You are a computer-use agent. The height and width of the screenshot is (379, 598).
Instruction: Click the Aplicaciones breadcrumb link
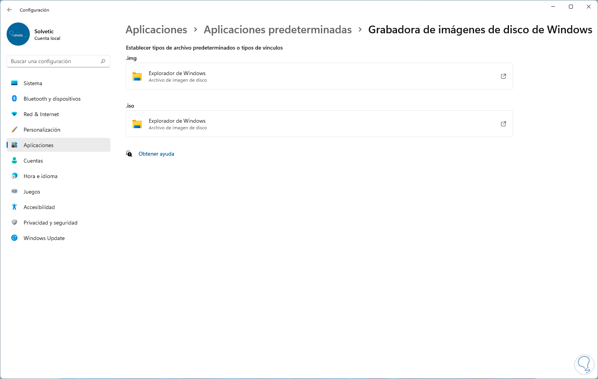coord(156,30)
